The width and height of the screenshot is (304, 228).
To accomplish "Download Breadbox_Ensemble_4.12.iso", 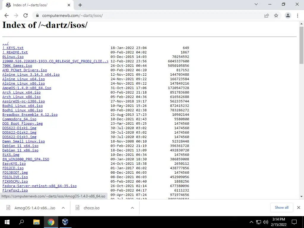I will click(x=30, y=115).
